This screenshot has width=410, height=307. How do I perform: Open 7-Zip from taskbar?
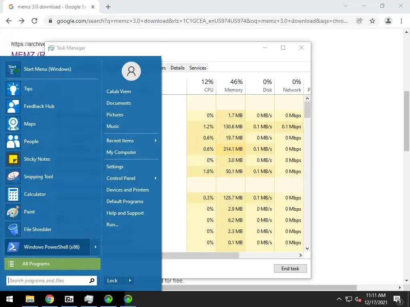click(x=69, y=299)
